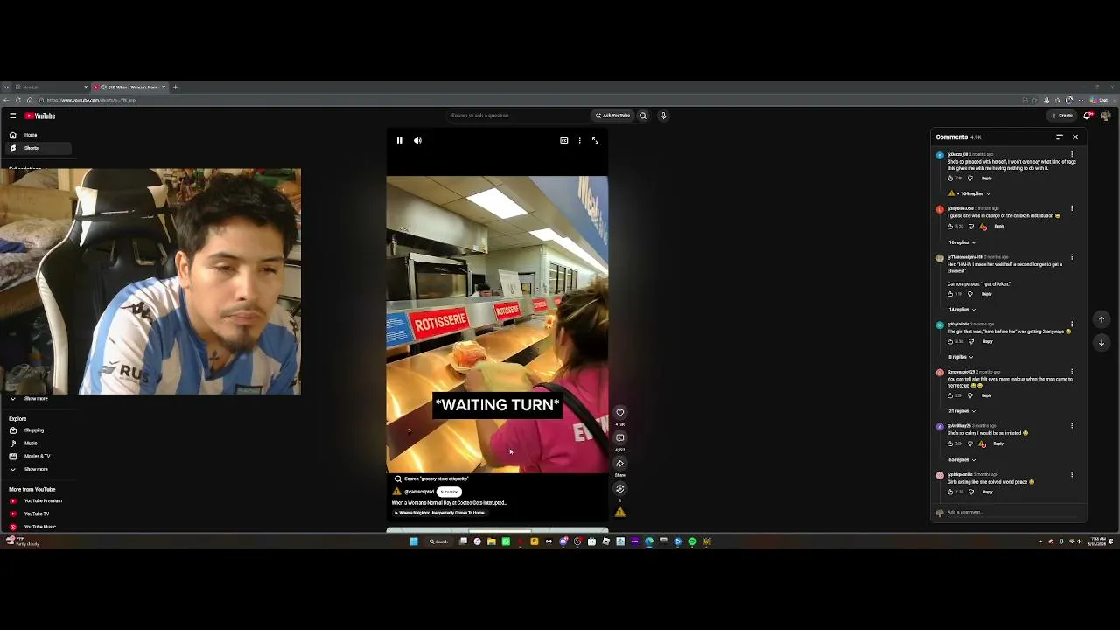Like the 'chicken distribution' comment
The width and height of the screenshot is (1120, 630).
(950, 227)
